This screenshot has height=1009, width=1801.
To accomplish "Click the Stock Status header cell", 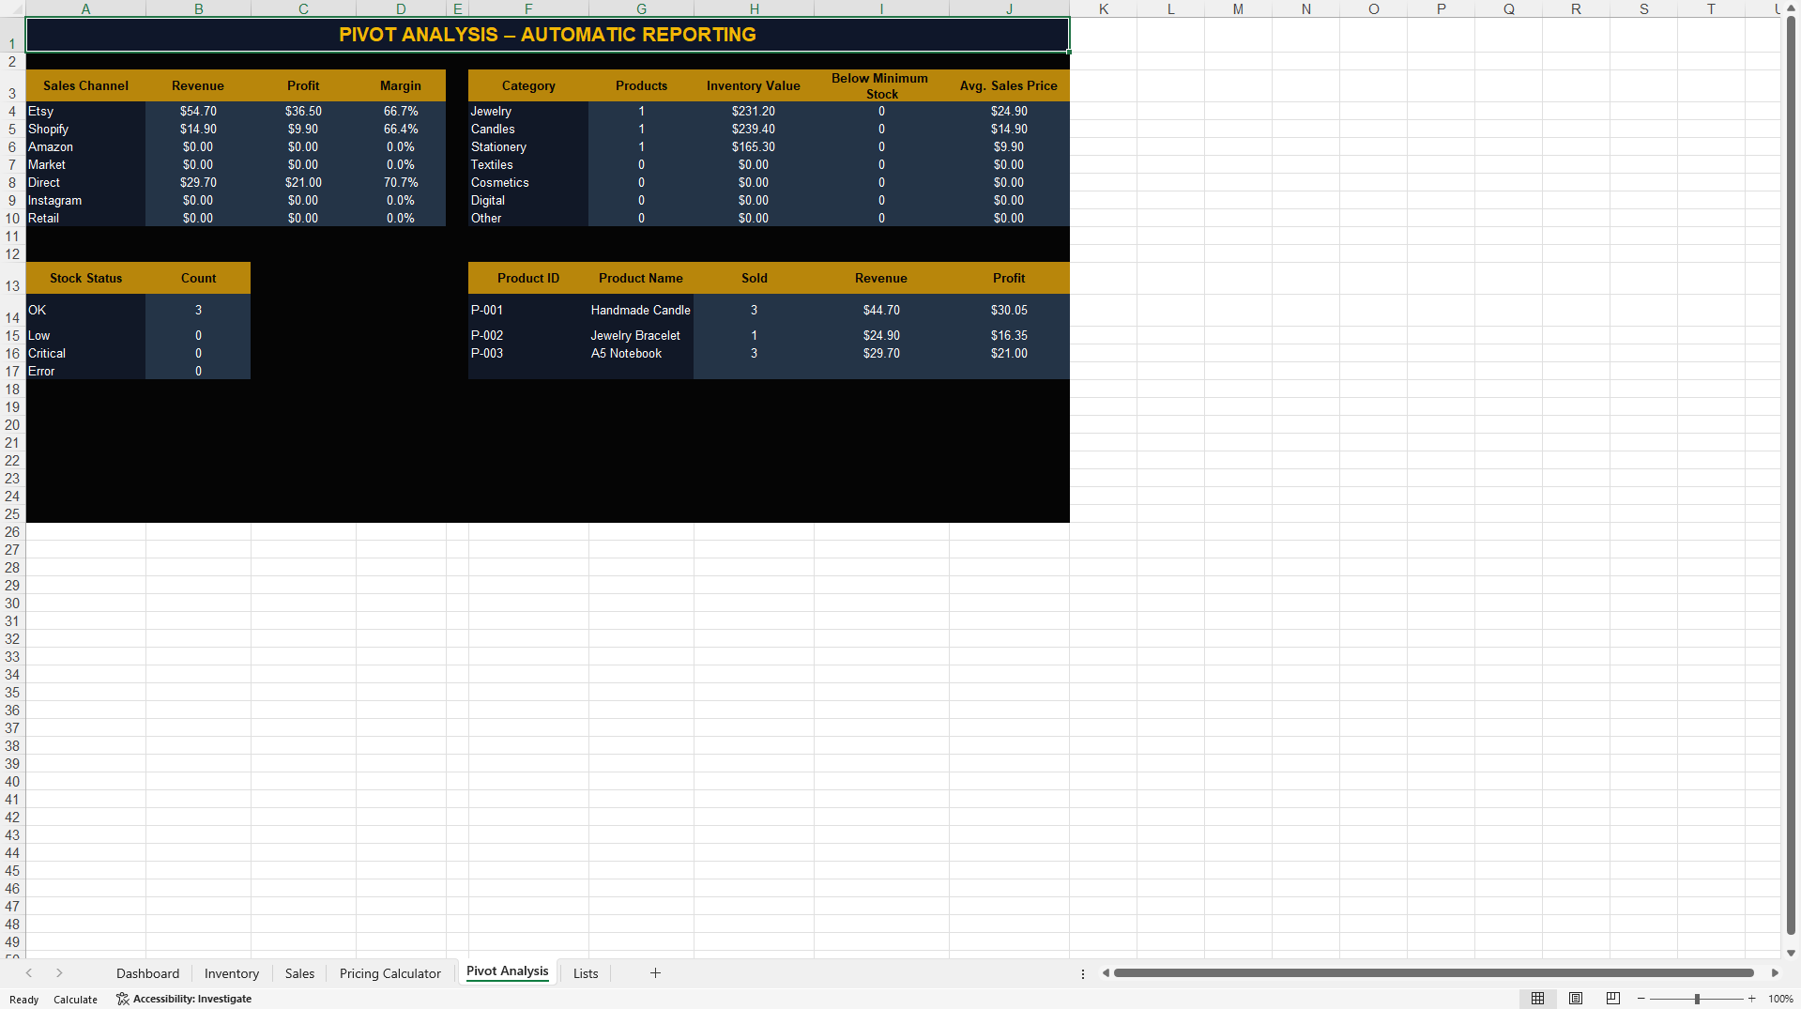I will [85, 278].
